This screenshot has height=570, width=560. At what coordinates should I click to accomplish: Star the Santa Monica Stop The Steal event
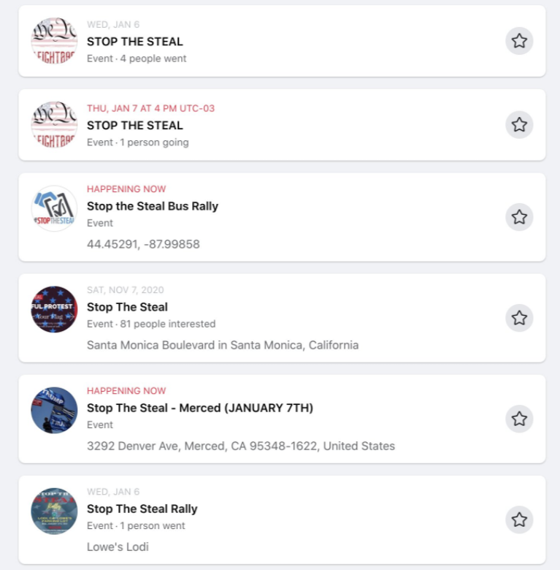[519, 318]
